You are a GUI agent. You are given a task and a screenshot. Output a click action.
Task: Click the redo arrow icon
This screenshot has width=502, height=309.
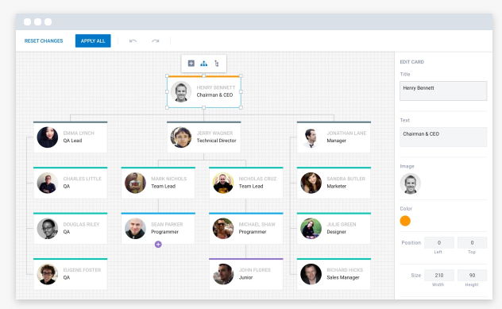coord(155,41)
